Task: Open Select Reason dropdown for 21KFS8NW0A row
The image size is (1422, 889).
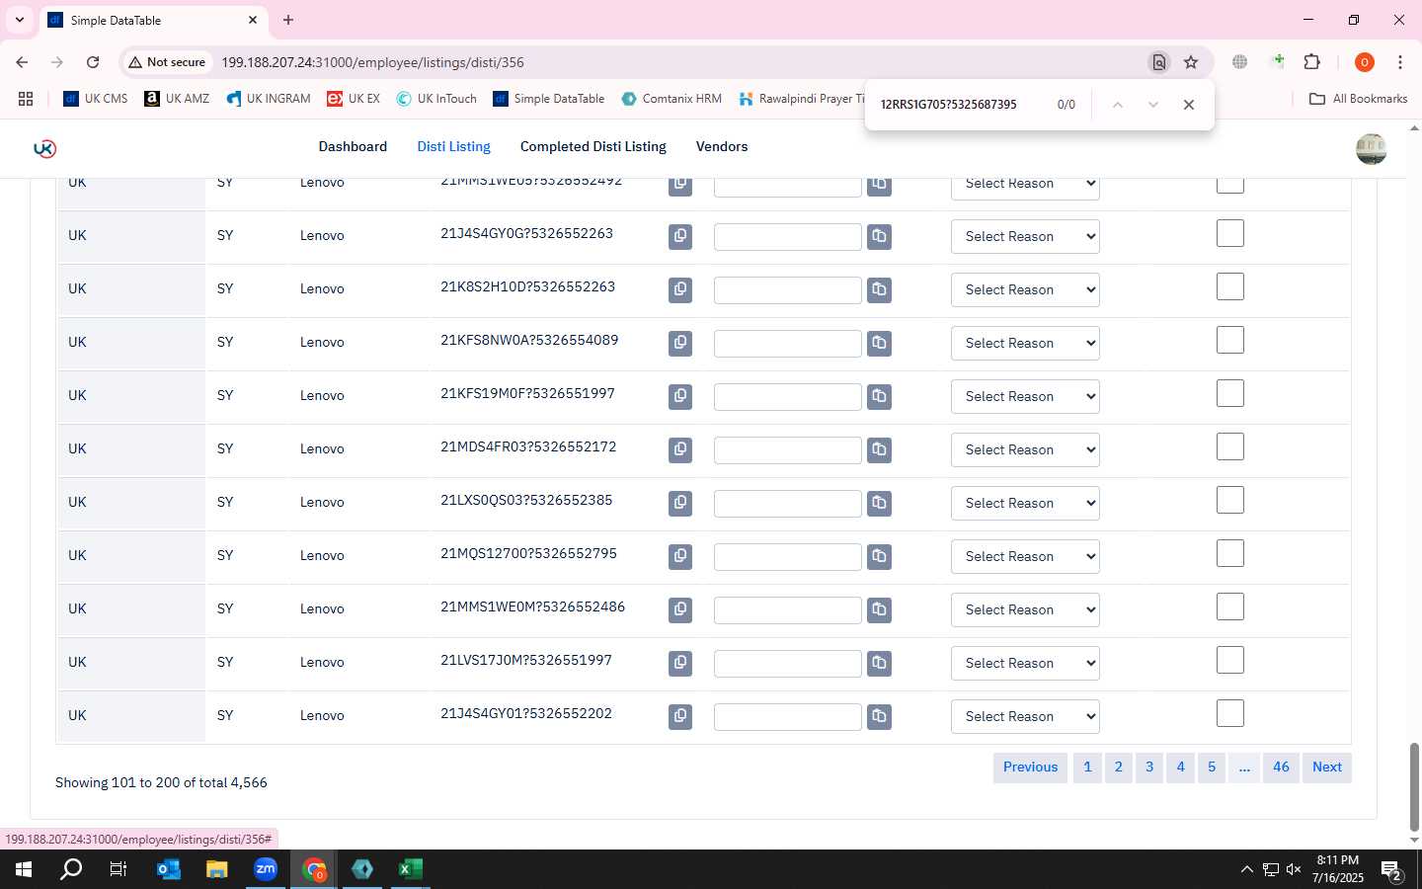Action: [1025, 344]
